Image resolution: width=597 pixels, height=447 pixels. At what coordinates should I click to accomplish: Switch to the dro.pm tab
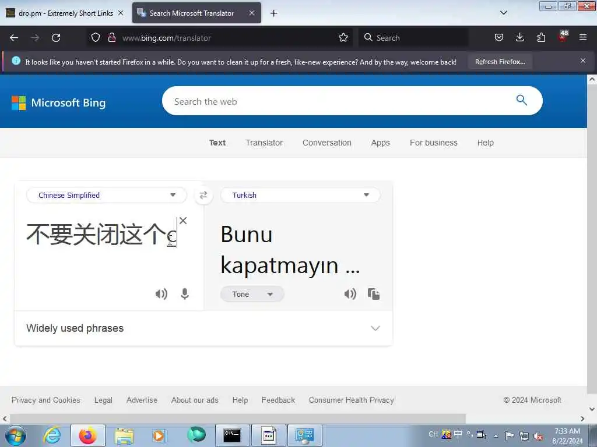click(65, 13)
